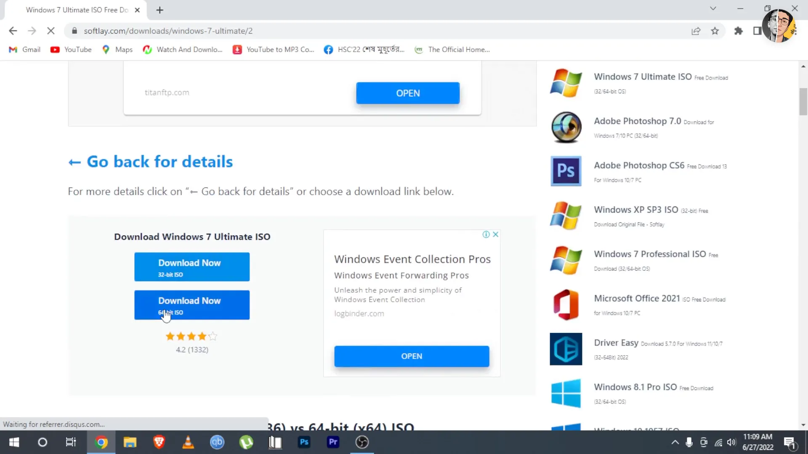Open YouTube bookmark
The height and width of the screenshot is (454, 808).
pyautogui.click(x=71, y=50)
